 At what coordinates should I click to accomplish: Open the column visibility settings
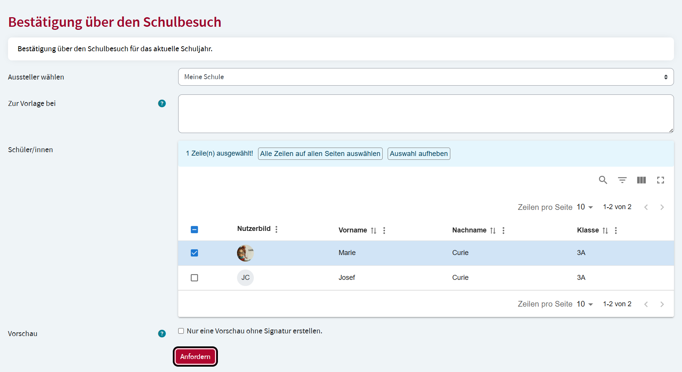[x=641, y=180]
